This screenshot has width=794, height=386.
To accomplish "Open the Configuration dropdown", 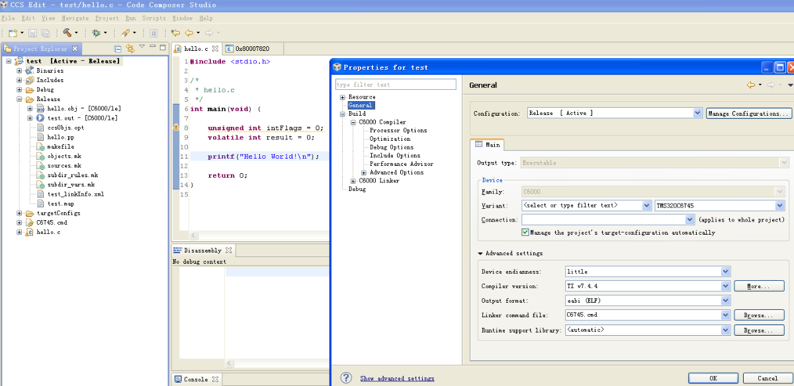I will coord(697,113).
